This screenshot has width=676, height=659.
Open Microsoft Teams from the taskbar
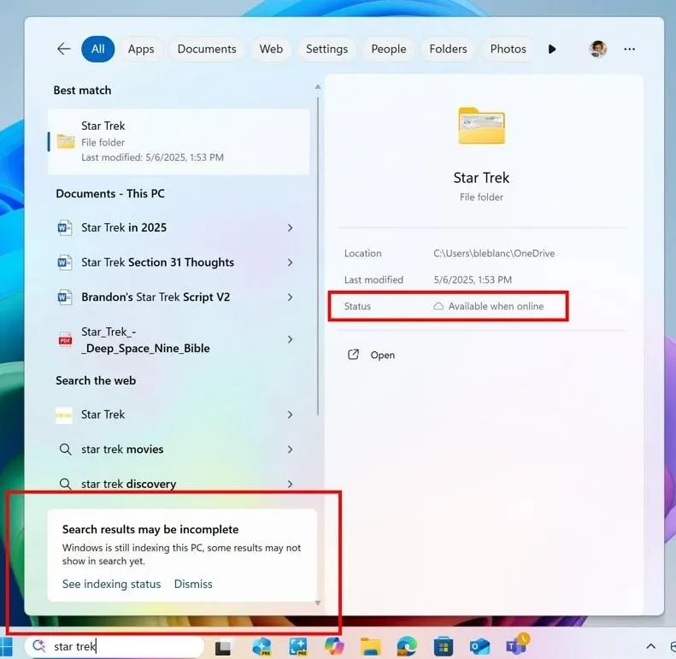[x=517, y=645]
